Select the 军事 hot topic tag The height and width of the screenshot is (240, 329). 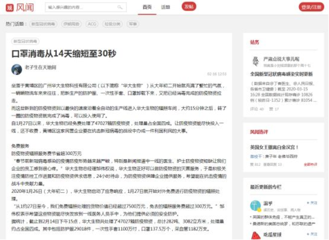pyautogui.click(x=133, y=24)
